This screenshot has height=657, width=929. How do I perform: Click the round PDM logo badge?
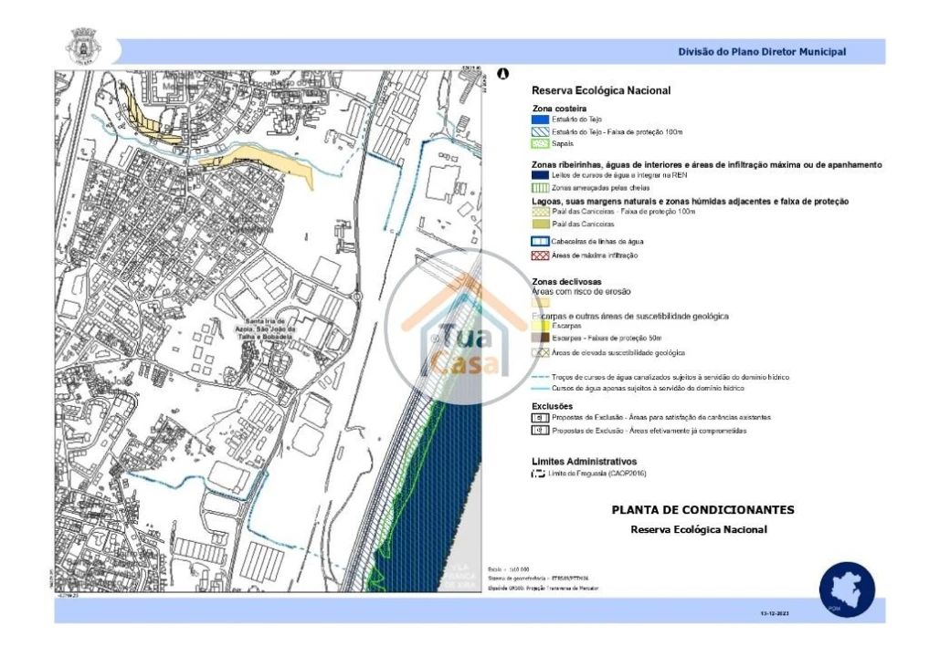[846, 588]
